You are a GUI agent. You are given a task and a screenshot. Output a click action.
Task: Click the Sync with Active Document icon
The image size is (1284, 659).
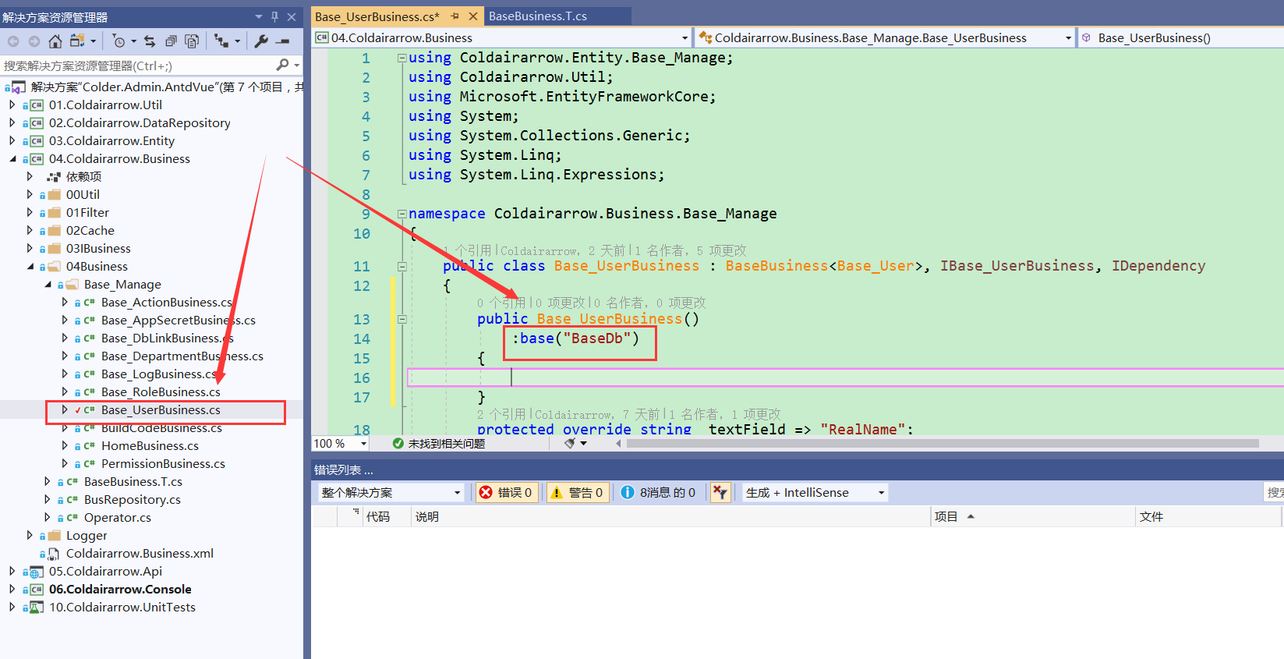click(150, 41)
